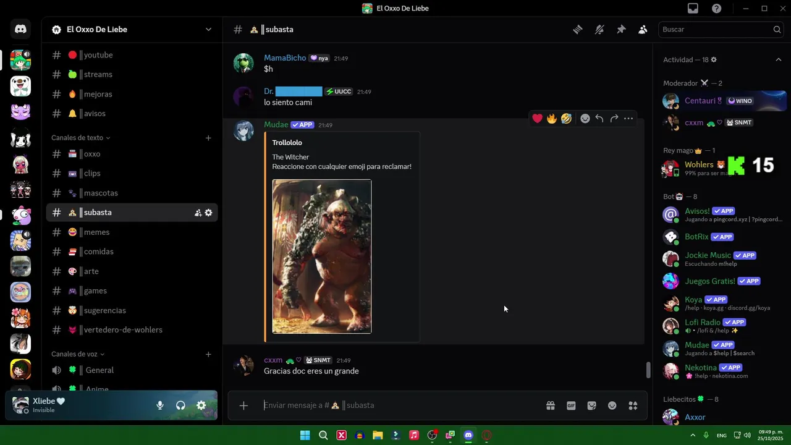React with heart emoji on Mudae message
The image size is (791, 445).
(537, 119)
